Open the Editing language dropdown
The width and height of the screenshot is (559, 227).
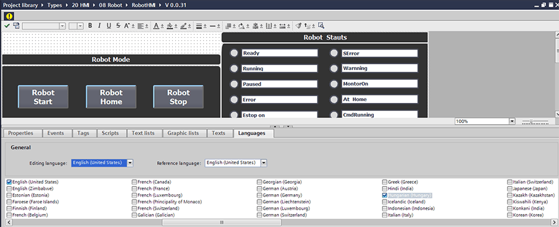pyautogui.click(x=130, y=162)
